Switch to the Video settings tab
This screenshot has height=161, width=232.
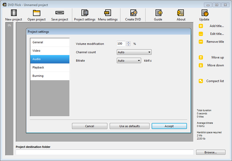pos(50,50)
